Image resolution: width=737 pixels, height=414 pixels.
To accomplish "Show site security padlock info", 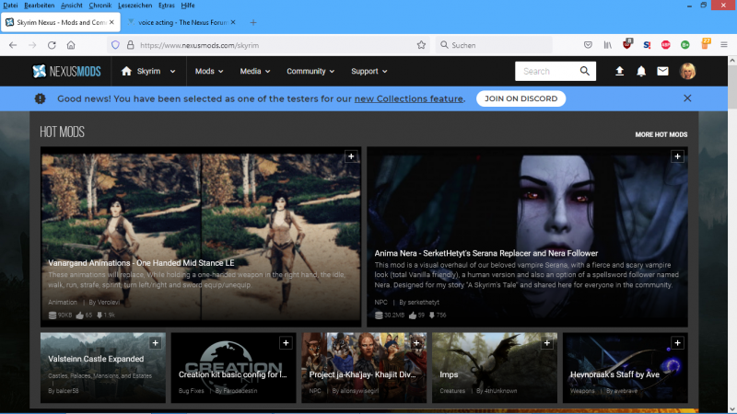I will click(x=130, y=45).
